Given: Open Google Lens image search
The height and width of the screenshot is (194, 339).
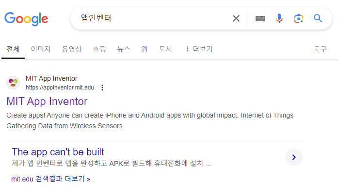Looking at the screenshot, I should [298, 18].
